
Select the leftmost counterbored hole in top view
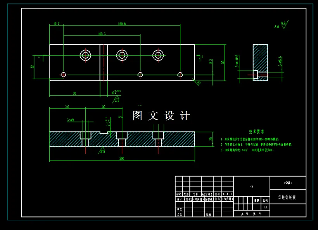pyautogui.click(x=85, y=55)
